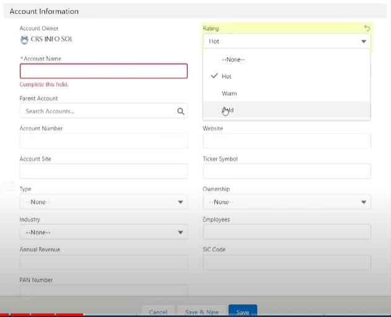Click the Save & New button
The width and height of the screenshot is (391, 317).
[200, 312]
